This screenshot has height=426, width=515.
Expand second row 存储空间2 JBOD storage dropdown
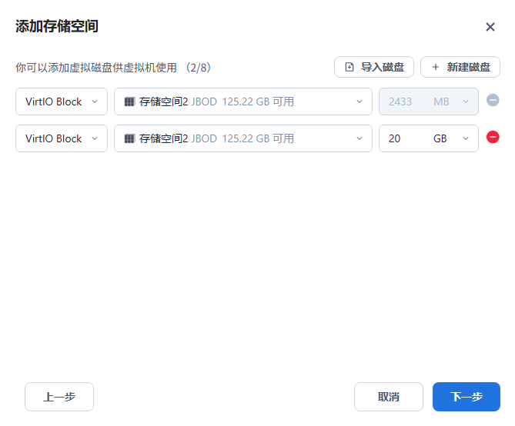(243, 138)
